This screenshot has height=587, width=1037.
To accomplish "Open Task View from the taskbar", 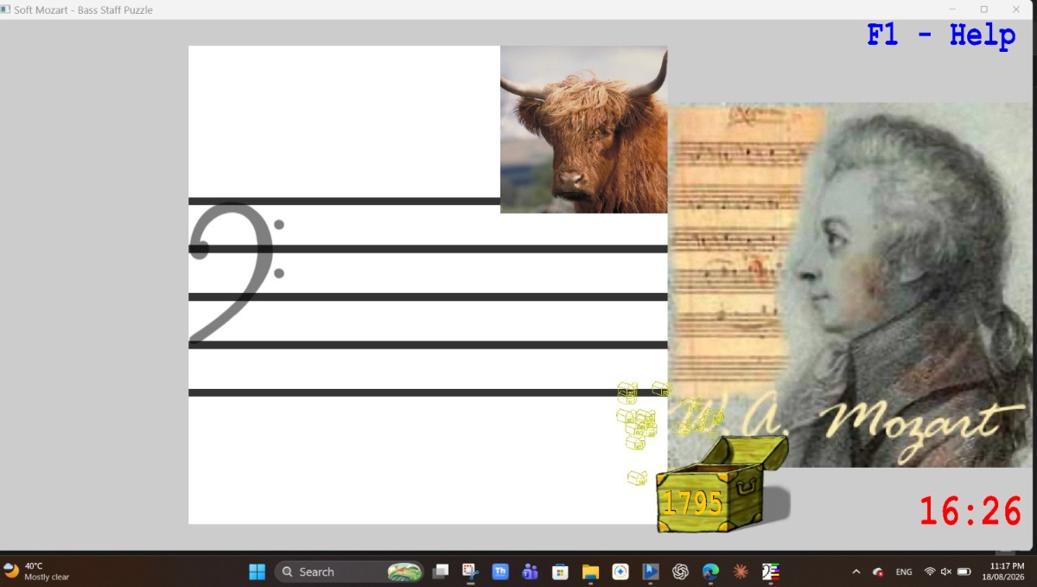I will pos(441,571).
